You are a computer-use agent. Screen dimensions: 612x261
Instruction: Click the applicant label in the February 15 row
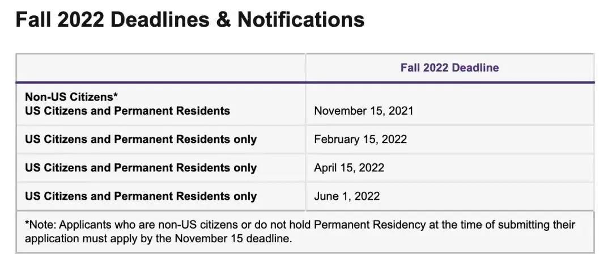click(141, 139)
